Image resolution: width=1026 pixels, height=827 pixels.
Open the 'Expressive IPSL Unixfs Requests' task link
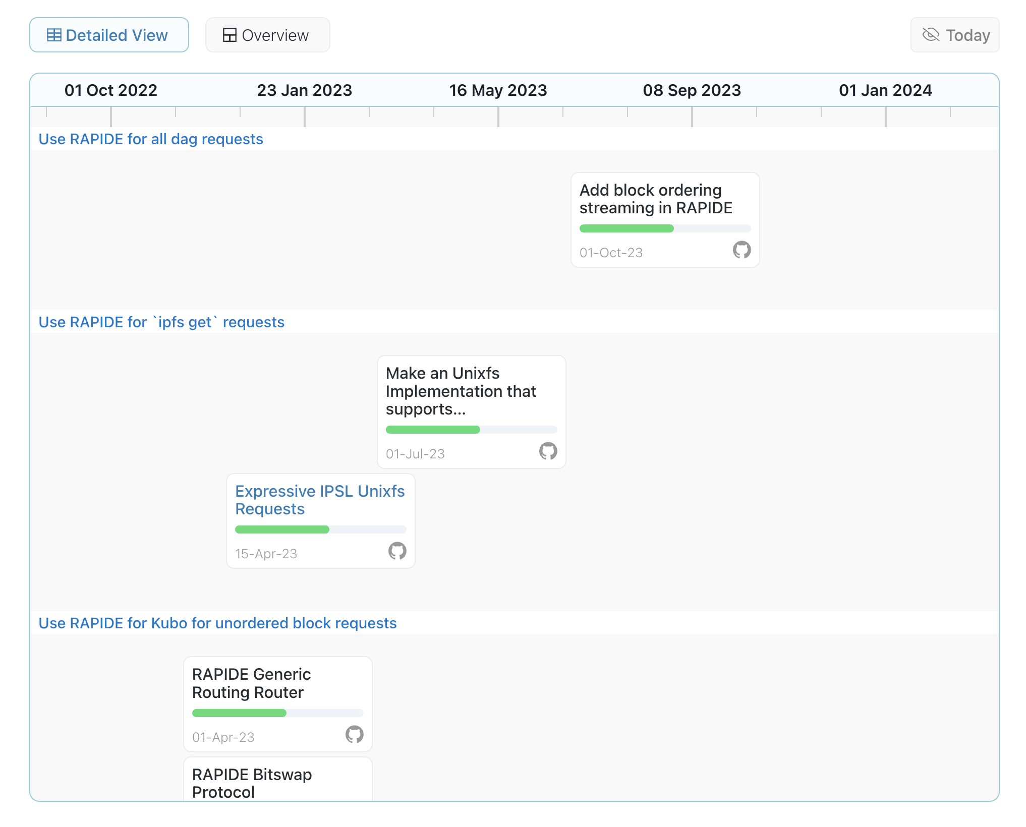point(320,500)
